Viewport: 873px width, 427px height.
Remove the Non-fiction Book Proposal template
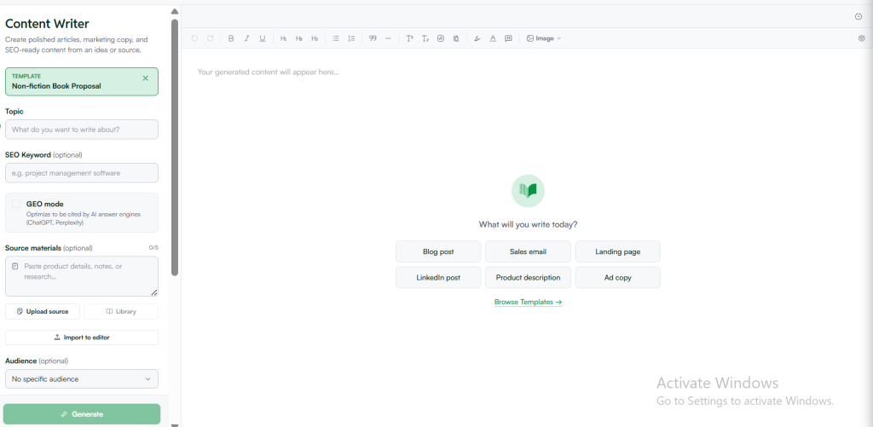coord(145,78)
